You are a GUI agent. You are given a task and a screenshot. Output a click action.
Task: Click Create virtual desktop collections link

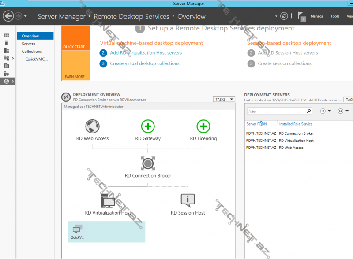point(144,63)
